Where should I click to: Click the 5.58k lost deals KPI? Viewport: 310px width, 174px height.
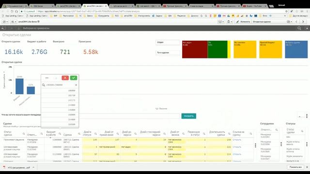coord(91,52)
